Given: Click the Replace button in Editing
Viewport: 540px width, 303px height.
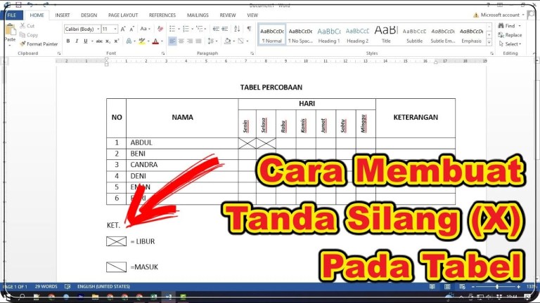Looking at the screenshot, I should click(510, 35).
